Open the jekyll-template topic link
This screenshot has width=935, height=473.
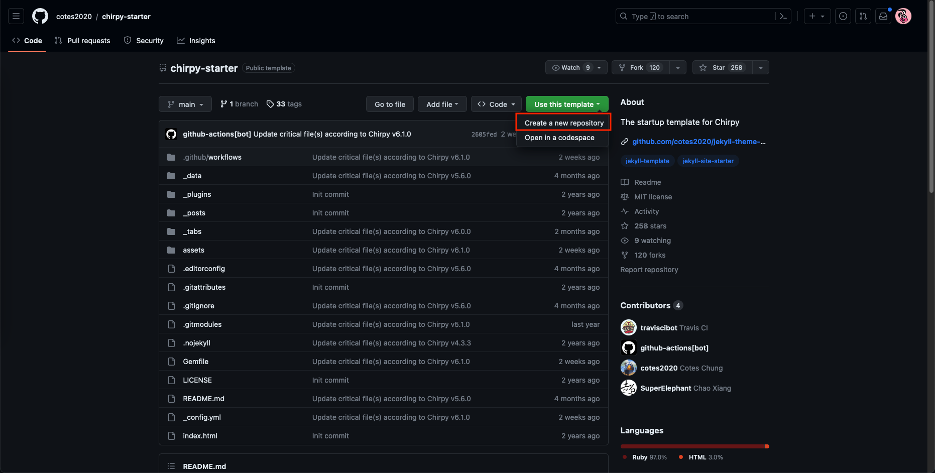click(x=647, y=161)
